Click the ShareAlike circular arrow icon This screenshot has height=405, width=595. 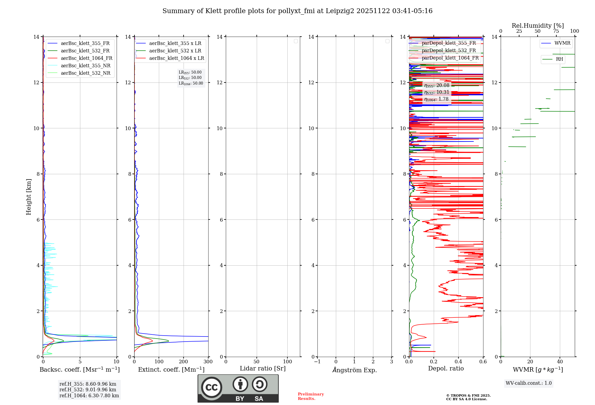coord(259,384)
